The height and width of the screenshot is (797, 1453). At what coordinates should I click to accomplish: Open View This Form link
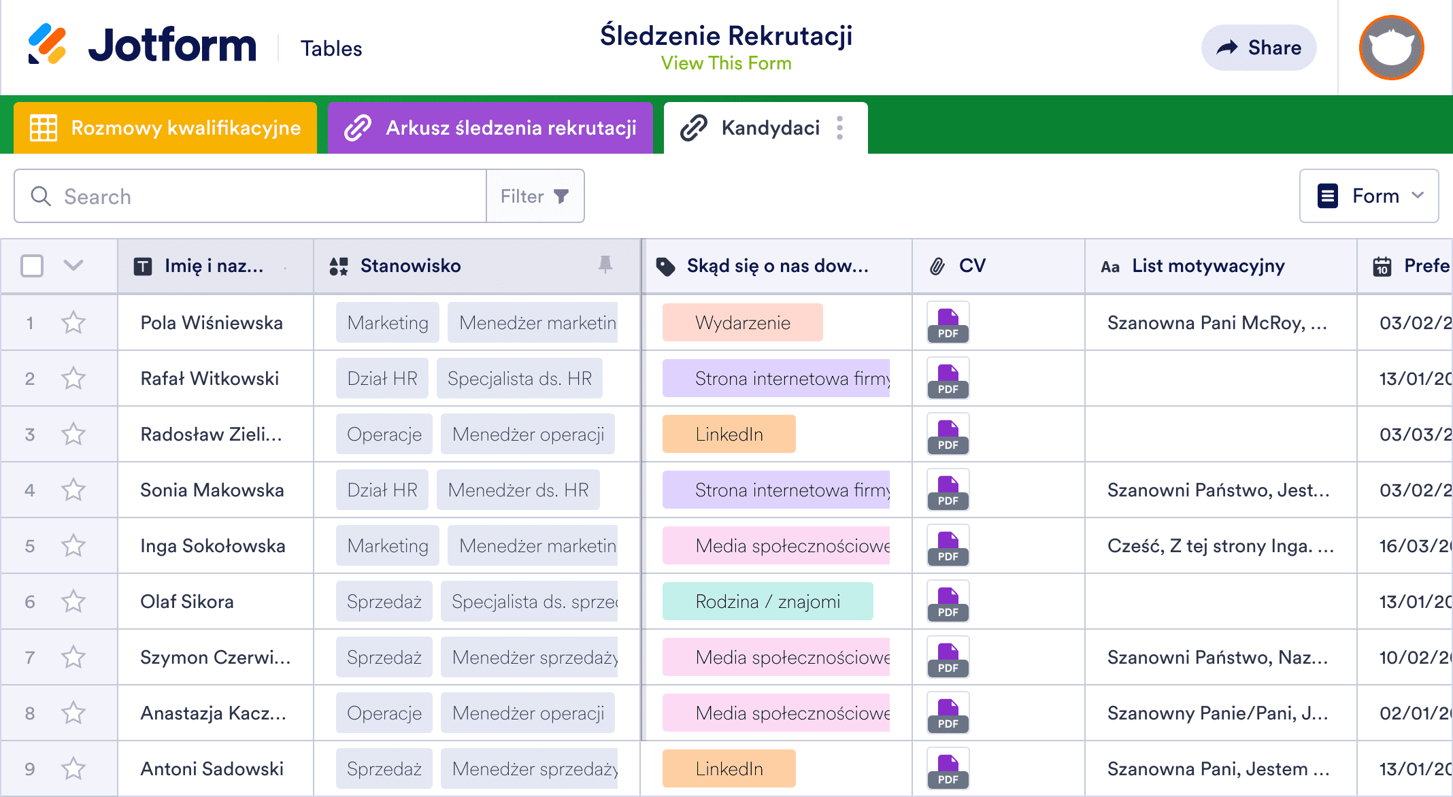pos(726,63)
